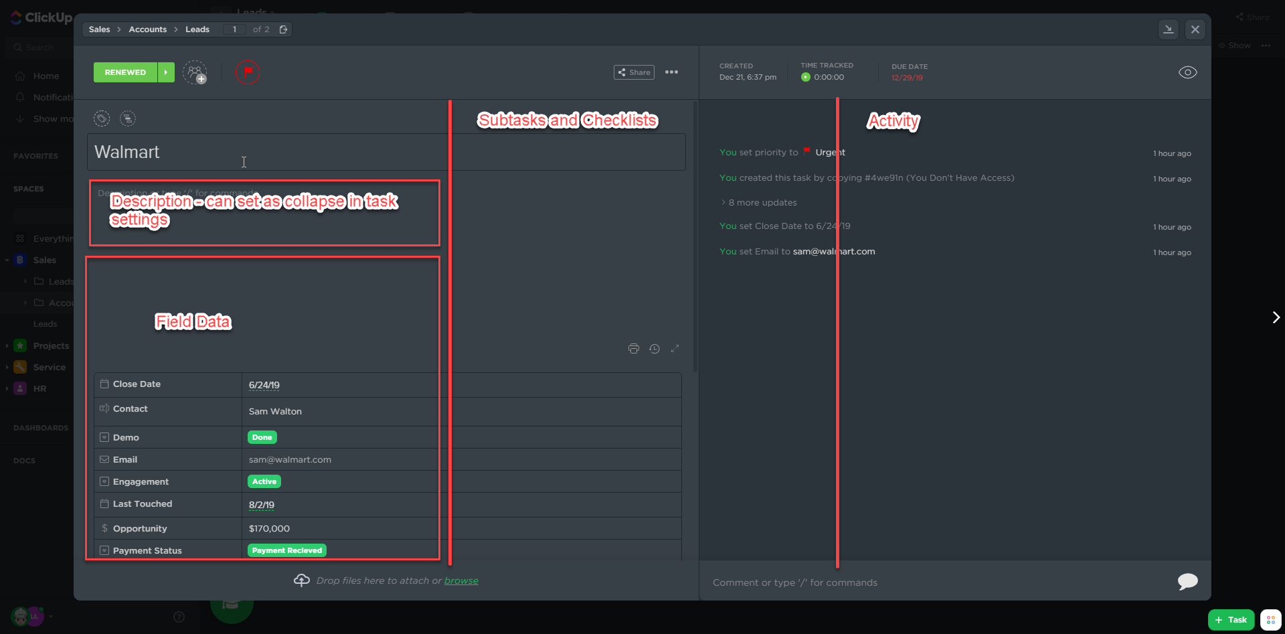Image resolution: width=1285 pixels, height=634 pixels.
Task: Expand Dashboards section
Action: [41, 428]
